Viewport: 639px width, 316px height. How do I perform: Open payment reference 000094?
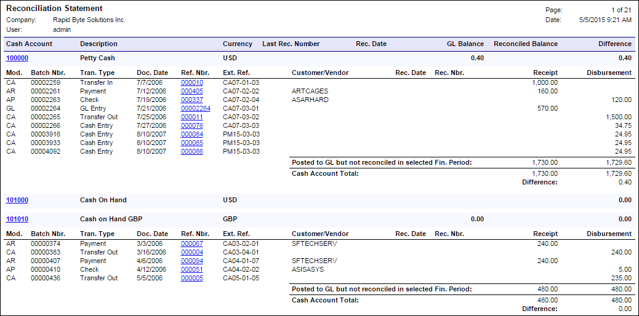click(x=191, y=261)
